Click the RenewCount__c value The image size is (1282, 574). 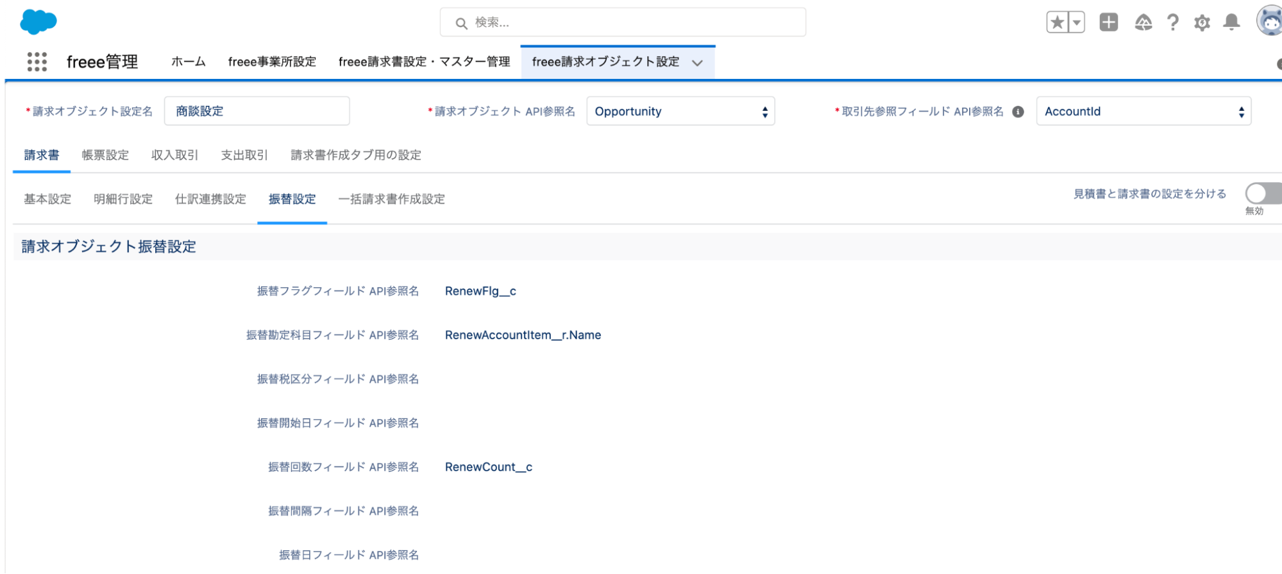489,467
